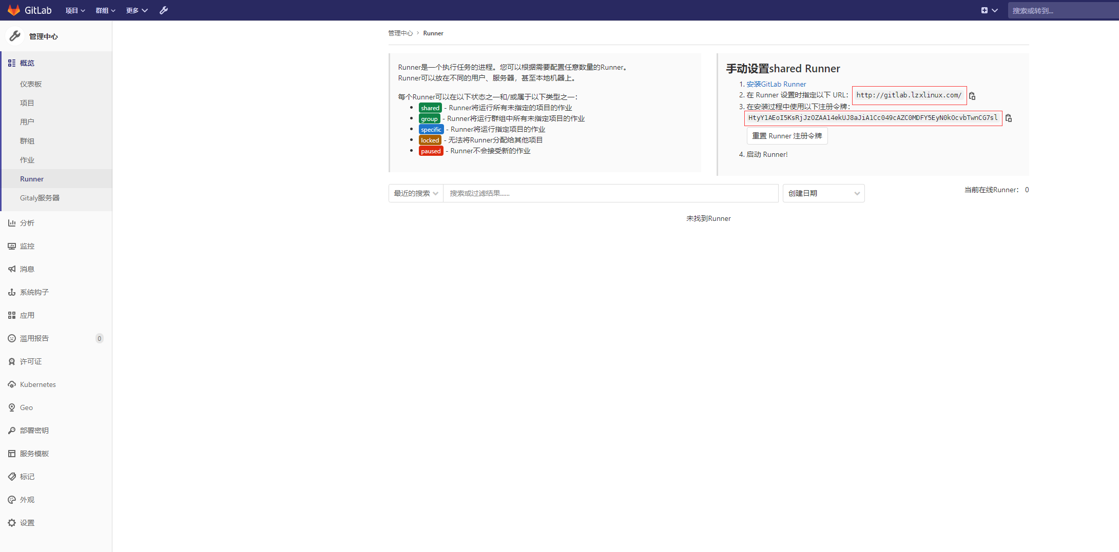Viewport: 1119px width, 552px height.
Task: Click the red paused badge
Action: point(431,151)
